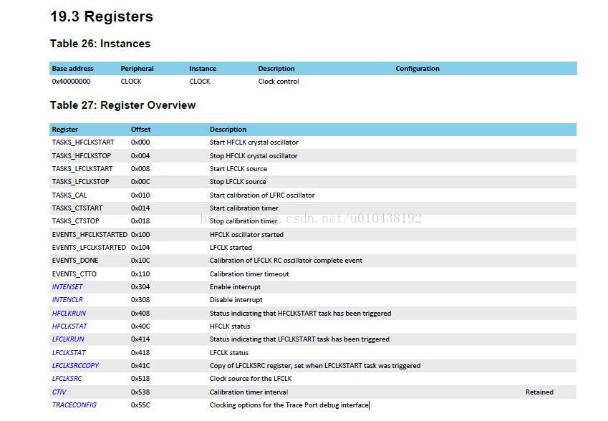Click 'Calibration timer interval' description
608x421 pixels.
248,392
